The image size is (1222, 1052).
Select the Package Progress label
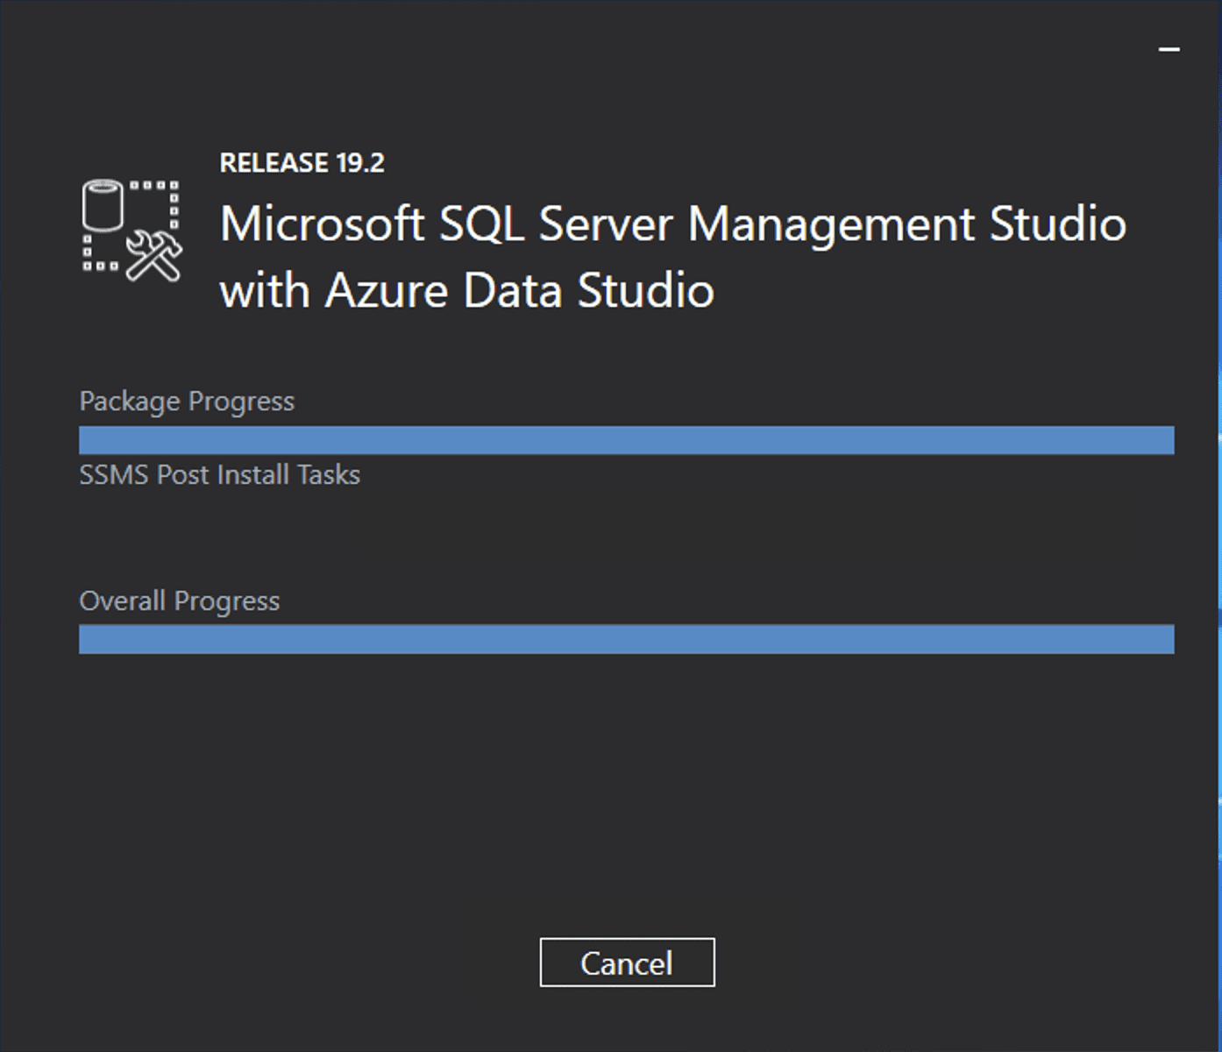(187, 402)
